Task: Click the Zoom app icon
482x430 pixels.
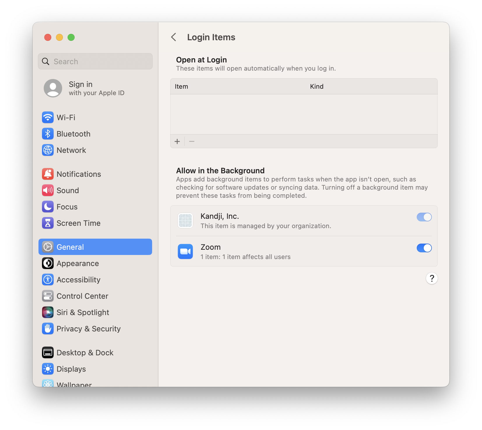Action: pyautogui.click(x=185, y=251)
